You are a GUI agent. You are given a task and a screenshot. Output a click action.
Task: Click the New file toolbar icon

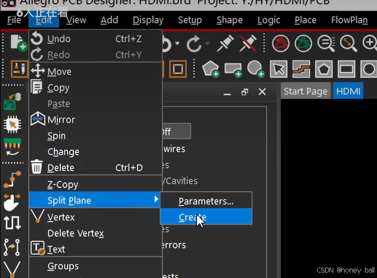click(x=19, y=43)
